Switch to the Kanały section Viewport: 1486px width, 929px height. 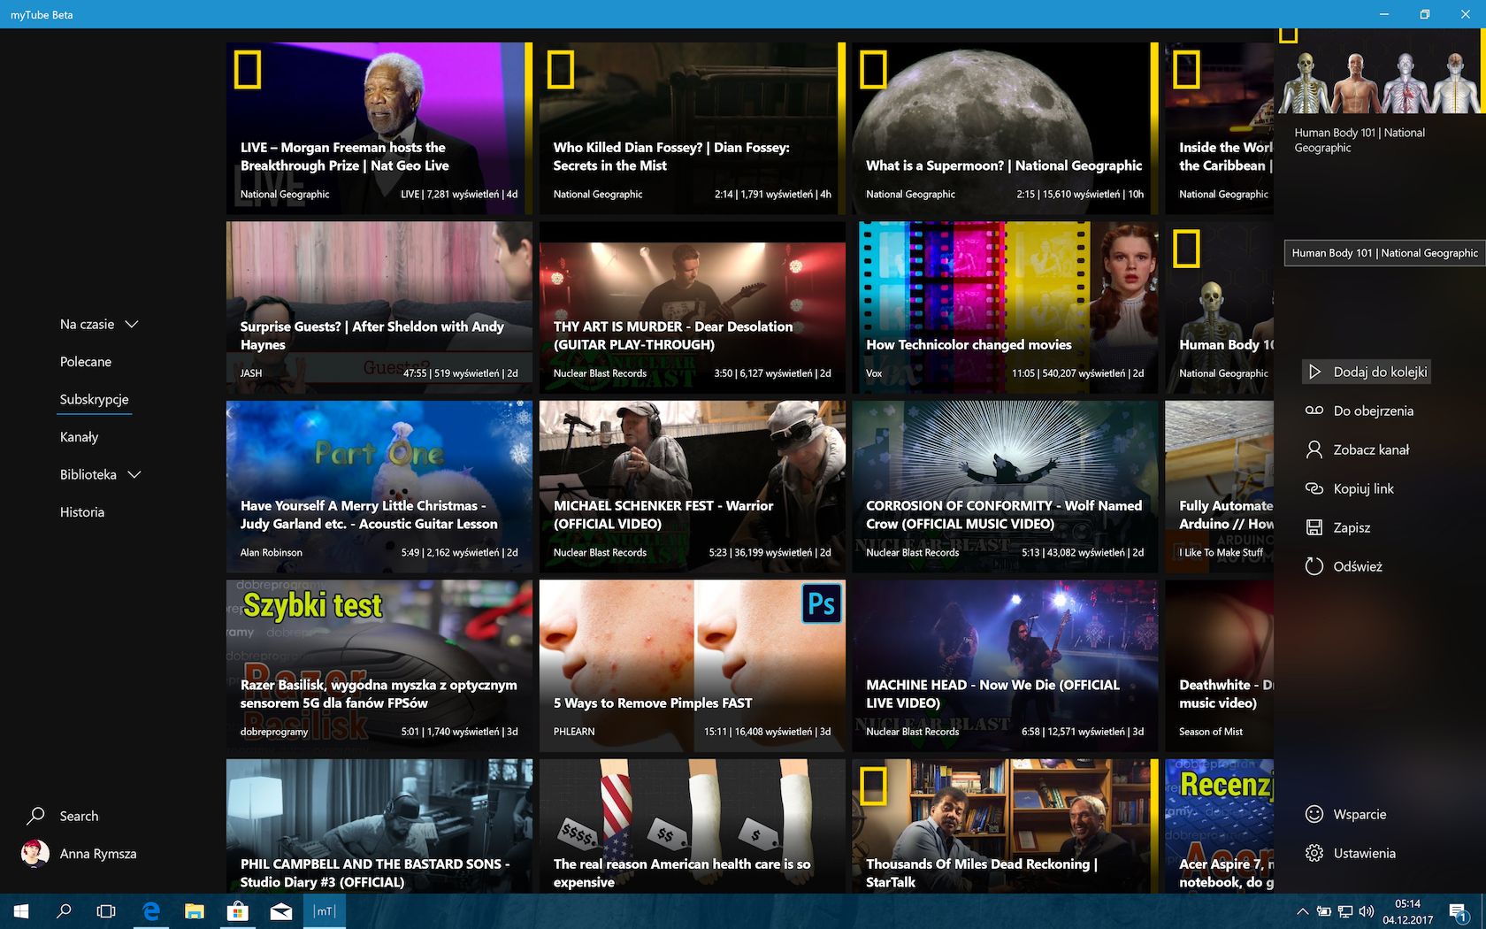click(x=79, y=437)
